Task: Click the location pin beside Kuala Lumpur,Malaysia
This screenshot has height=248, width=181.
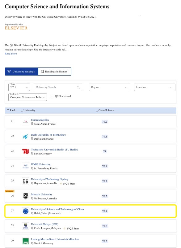Action: pos(32,228)
